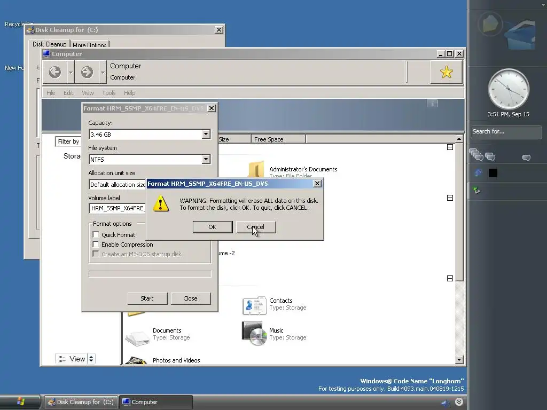Screen dimensions: 547x410
Task: Open the sidebar menu arrow at top
Action: 543,4
